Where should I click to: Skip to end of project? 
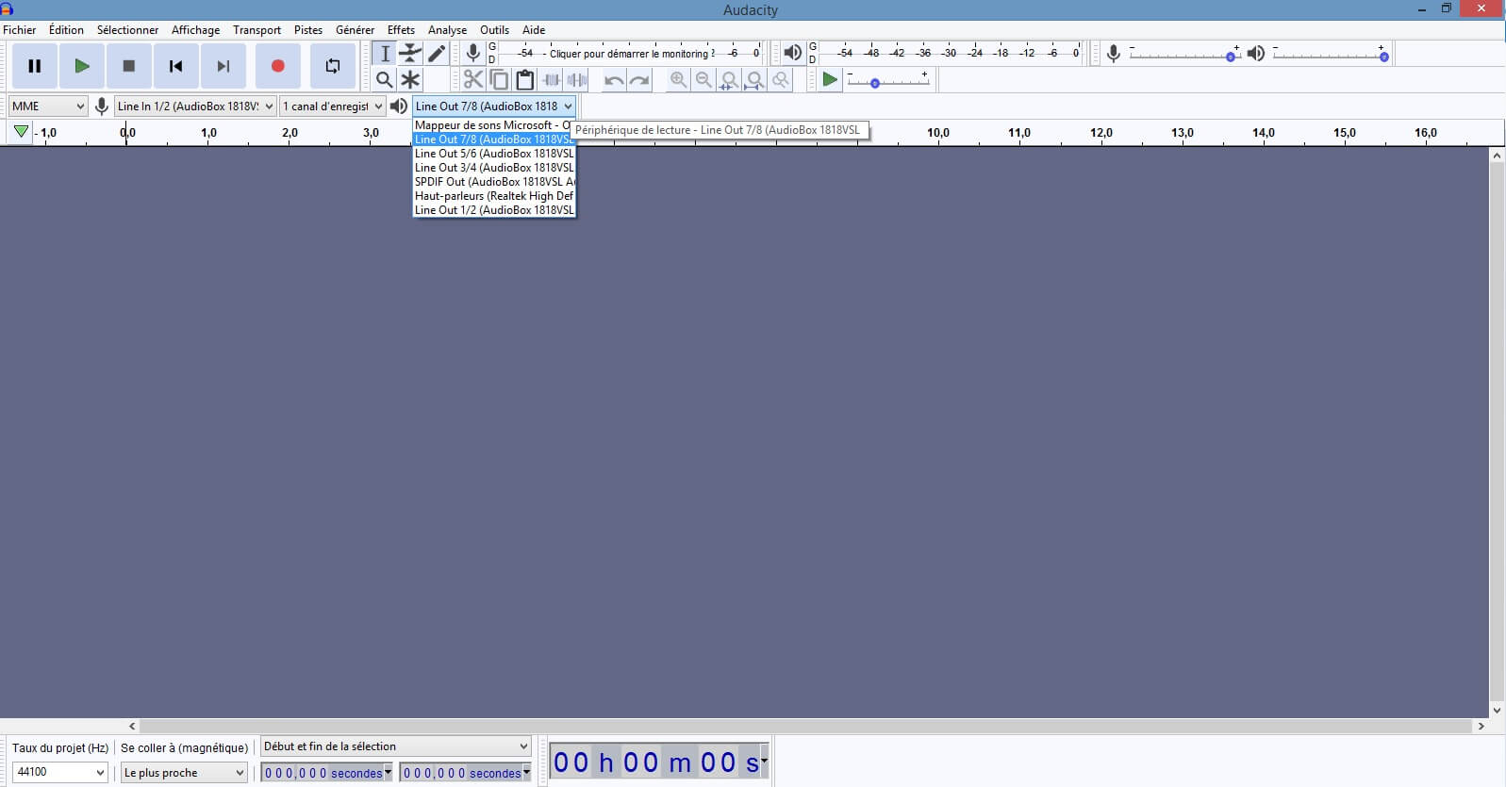[x=223, y=66]
